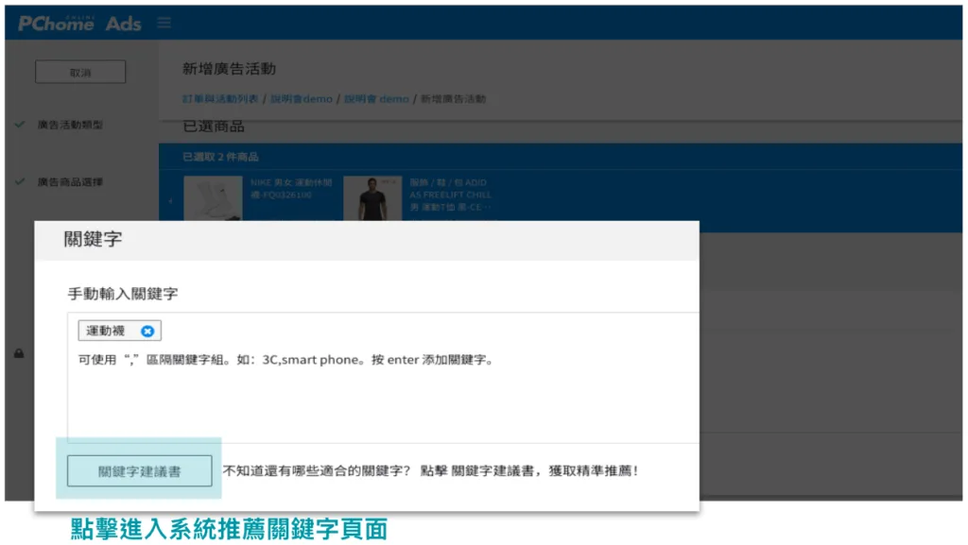Click the NIKE 男女 運動休閒襪 product name
The width and height of the screenshot is (968, 545).
click(287, 187)
